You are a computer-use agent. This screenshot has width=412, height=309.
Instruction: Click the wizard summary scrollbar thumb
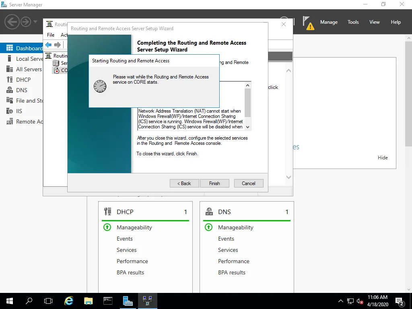(247, 103)
